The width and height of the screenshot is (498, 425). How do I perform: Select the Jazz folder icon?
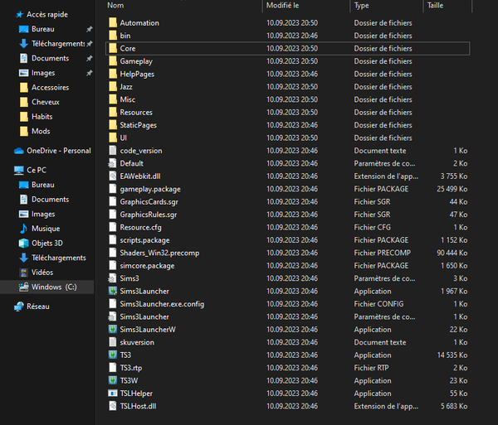click(x=113, y=86)
